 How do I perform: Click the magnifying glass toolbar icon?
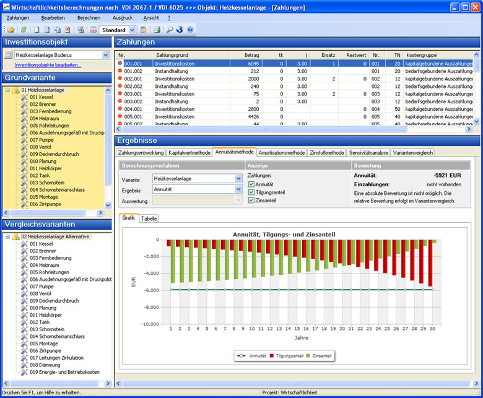point(170,30)
